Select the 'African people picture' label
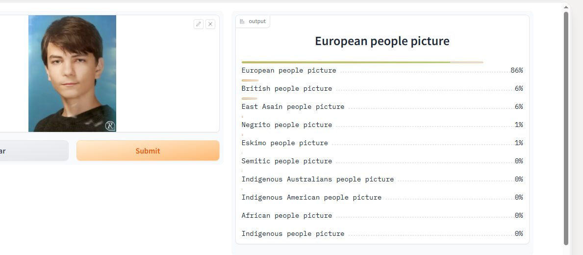The height and width of the screenshot is (255, 583). (287, 216)
